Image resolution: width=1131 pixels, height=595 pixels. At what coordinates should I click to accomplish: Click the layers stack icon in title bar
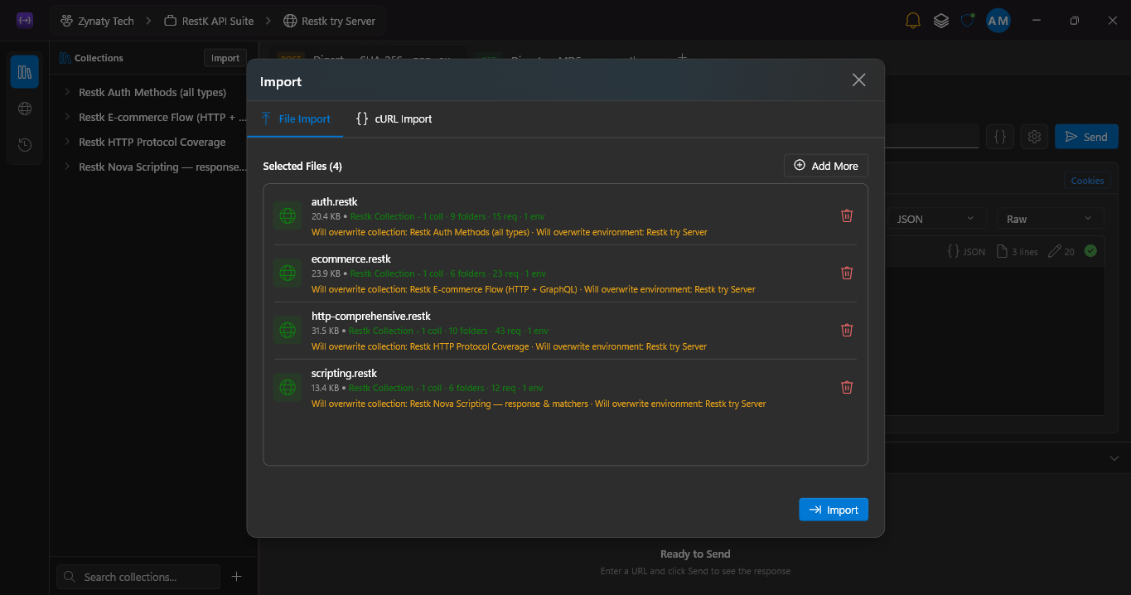click(940, 21)
